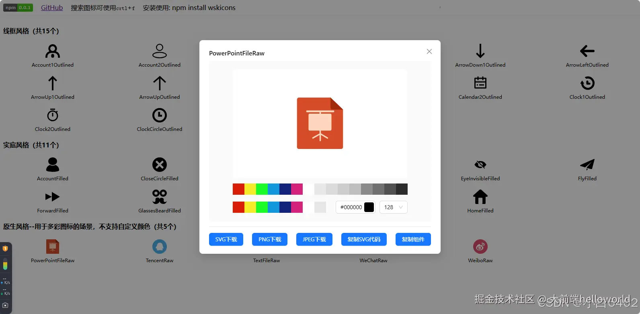The image size is (640, 314).
Task: Open the ArrowUpOutlined icon
Action: click(x=160, y=83)
